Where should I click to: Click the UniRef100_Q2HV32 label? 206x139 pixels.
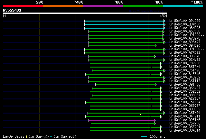185,60
